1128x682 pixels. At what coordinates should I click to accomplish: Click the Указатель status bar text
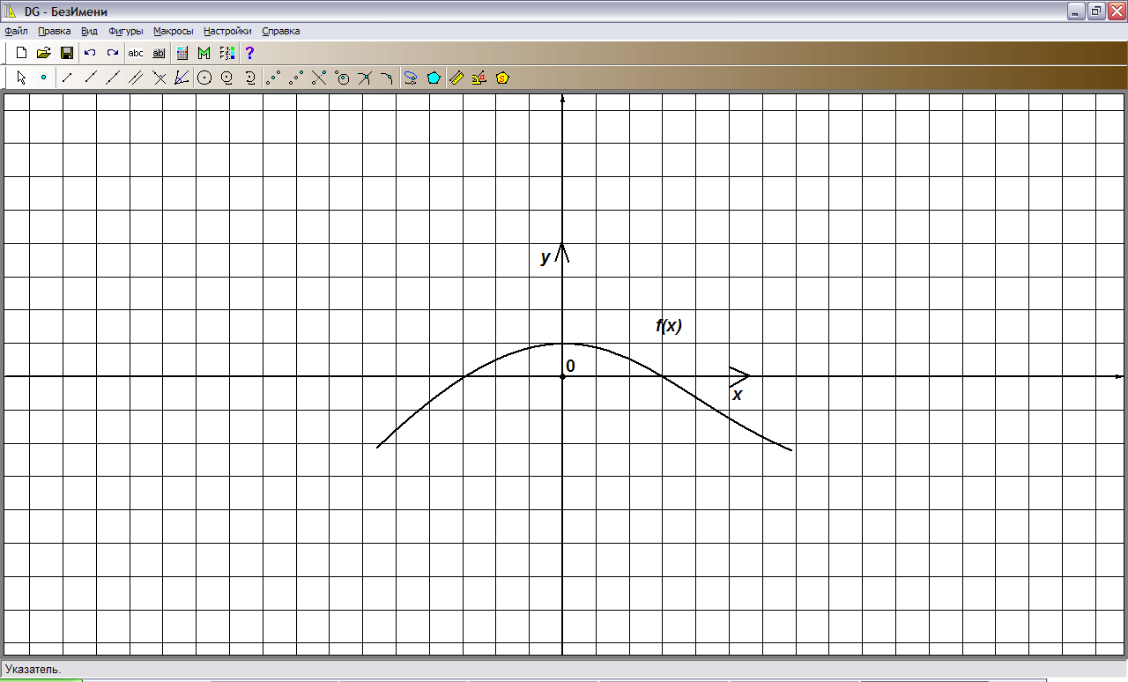click(x=33, y=670)
